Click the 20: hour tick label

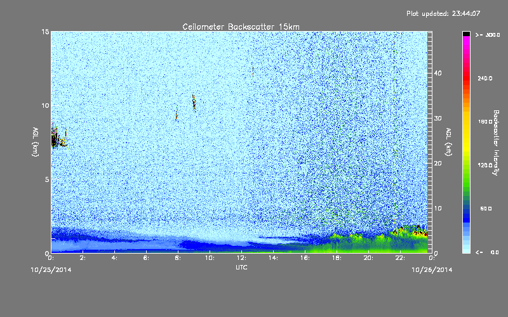click(368, 258)
